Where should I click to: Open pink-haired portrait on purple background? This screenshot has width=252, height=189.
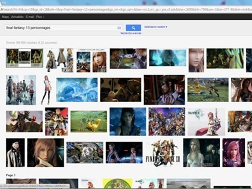pos(234,153)
